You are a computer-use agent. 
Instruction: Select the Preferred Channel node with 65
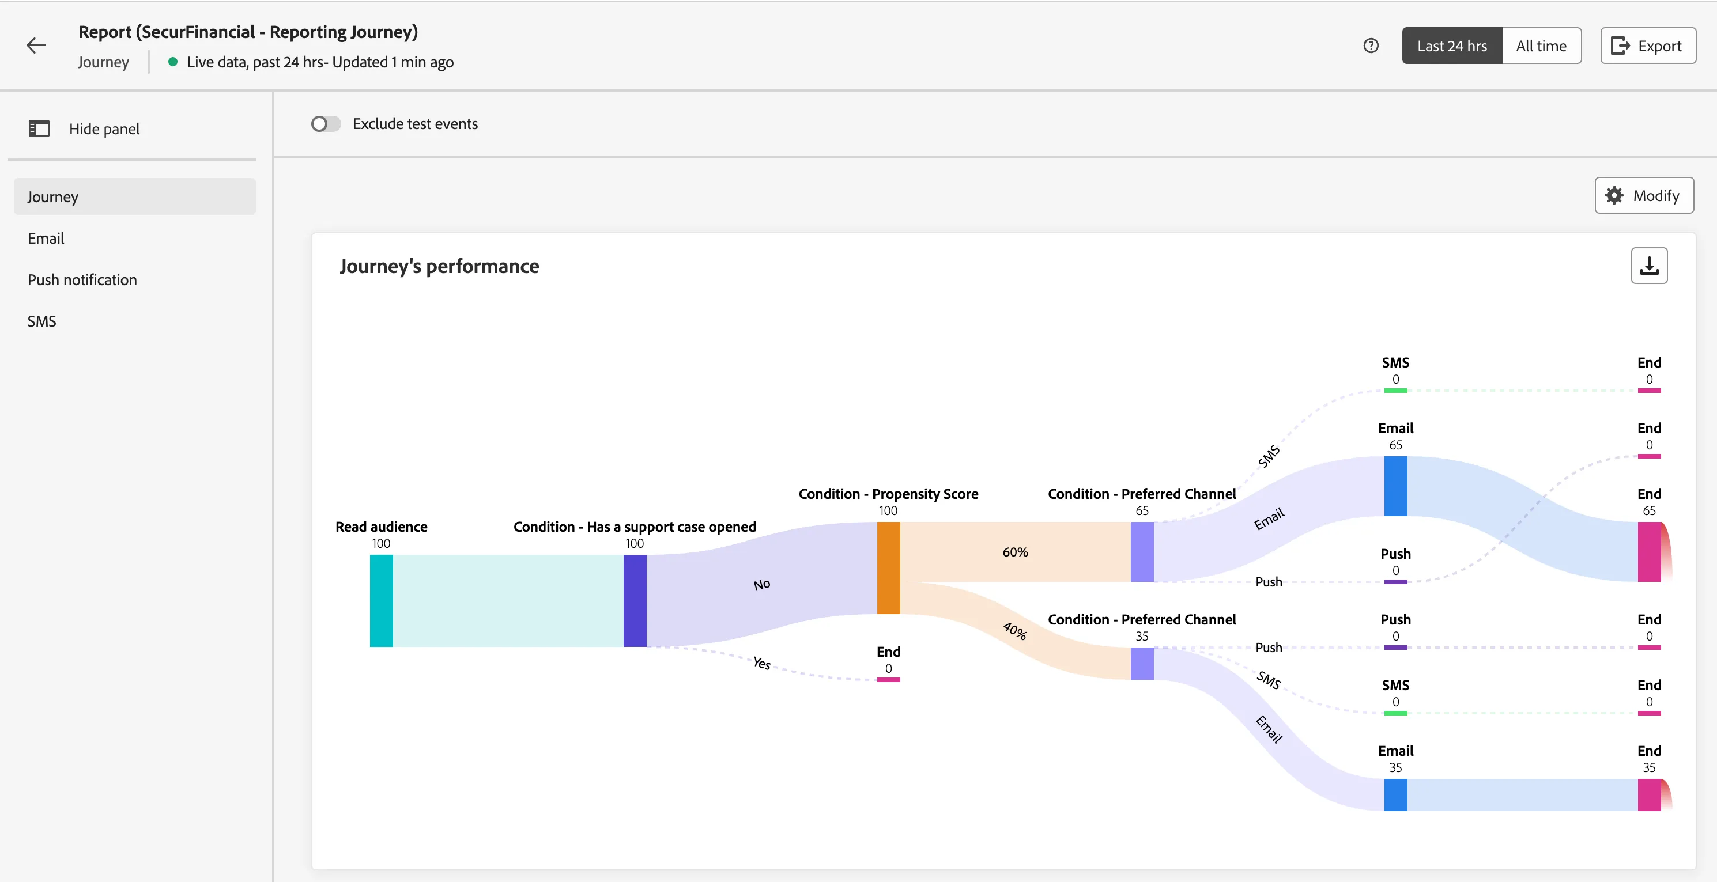point(1142,551)
